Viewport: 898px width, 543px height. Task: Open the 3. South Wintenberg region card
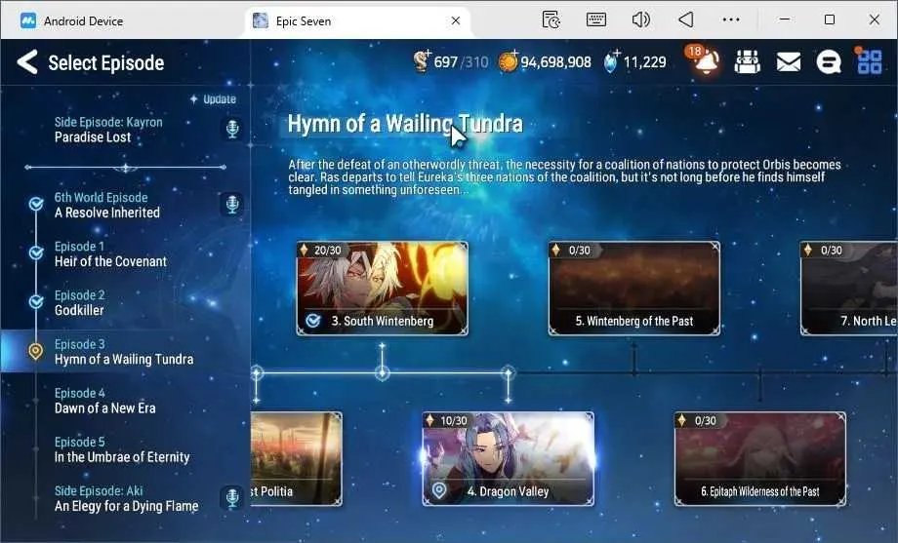(x=382, y=288)
